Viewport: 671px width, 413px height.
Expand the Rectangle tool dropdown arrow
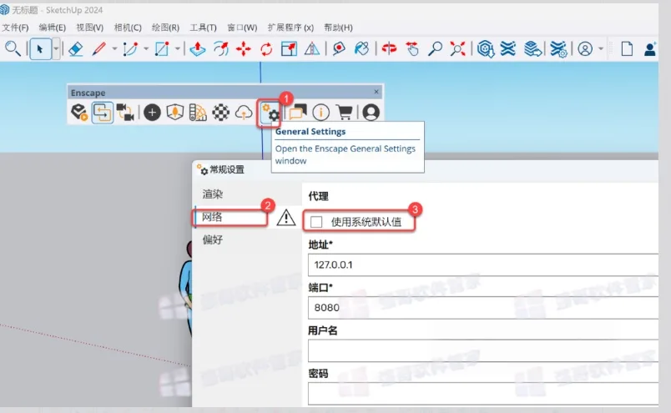(177, 48)
